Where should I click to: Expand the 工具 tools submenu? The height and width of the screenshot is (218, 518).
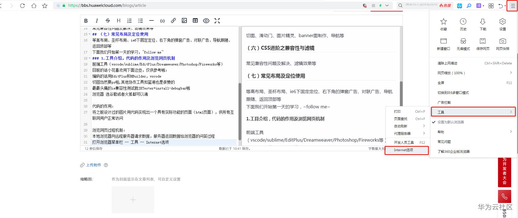click(x=473, y=112)
